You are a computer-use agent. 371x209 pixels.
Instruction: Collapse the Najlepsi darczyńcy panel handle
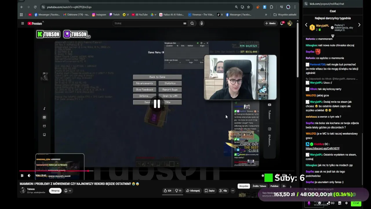tap(333, 36)
